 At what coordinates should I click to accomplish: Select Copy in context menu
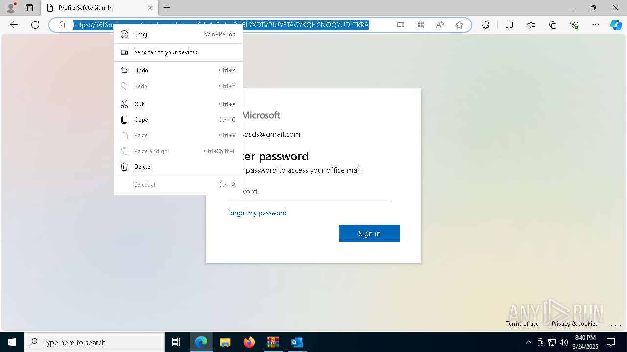click(178, 120)
